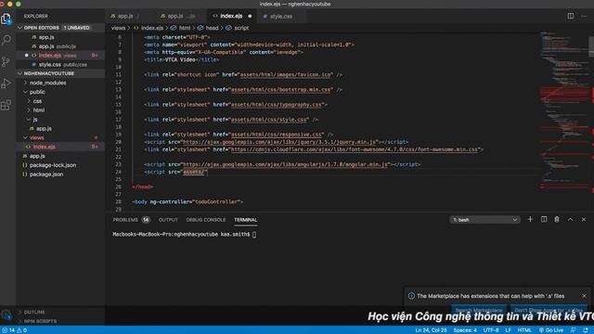Click into the terminal prompt line
594x334 pixels.
point(185,235)
